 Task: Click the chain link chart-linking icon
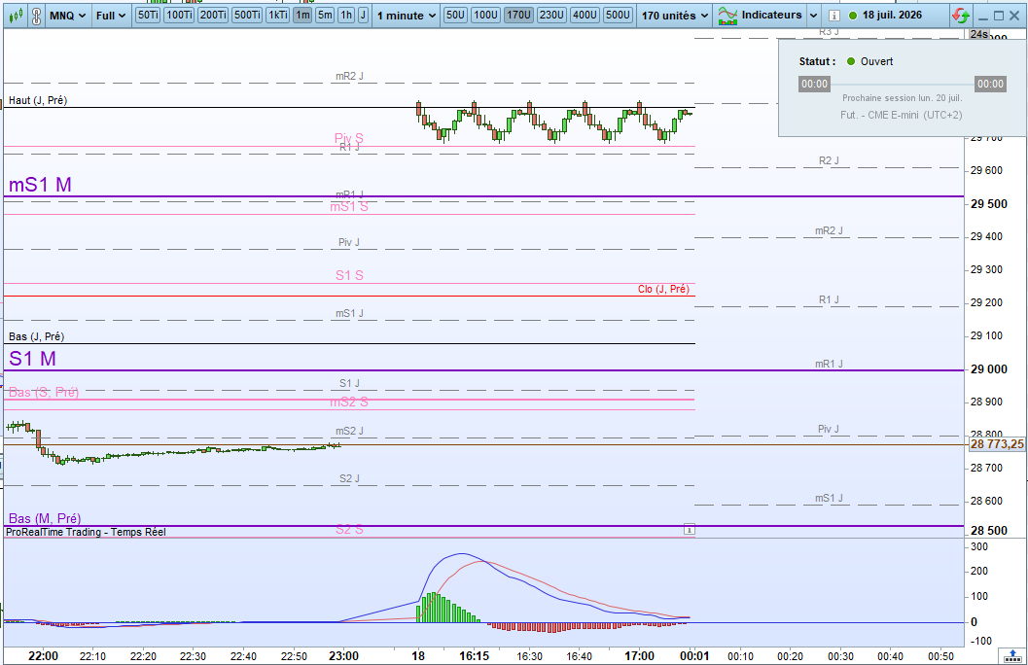[37, 15]
